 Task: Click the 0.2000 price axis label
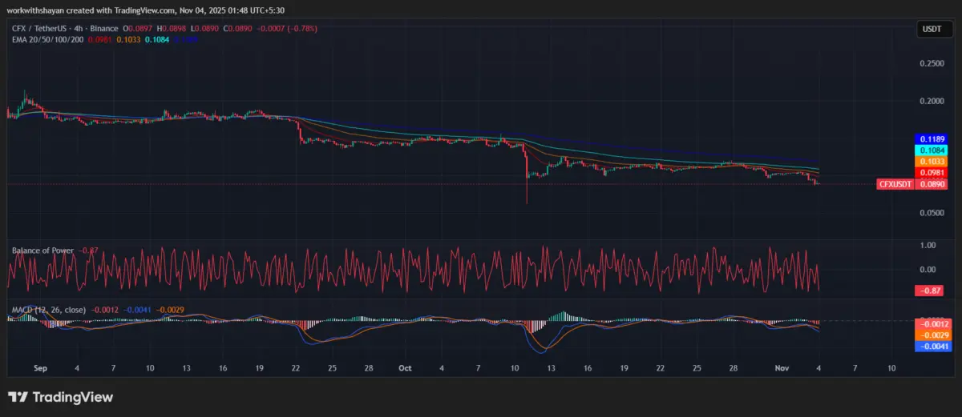click(932, 101)
